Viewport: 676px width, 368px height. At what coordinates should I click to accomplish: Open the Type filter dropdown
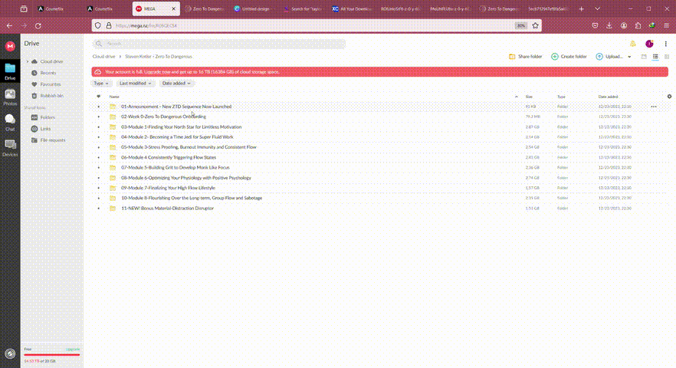[x=101, y=84]
